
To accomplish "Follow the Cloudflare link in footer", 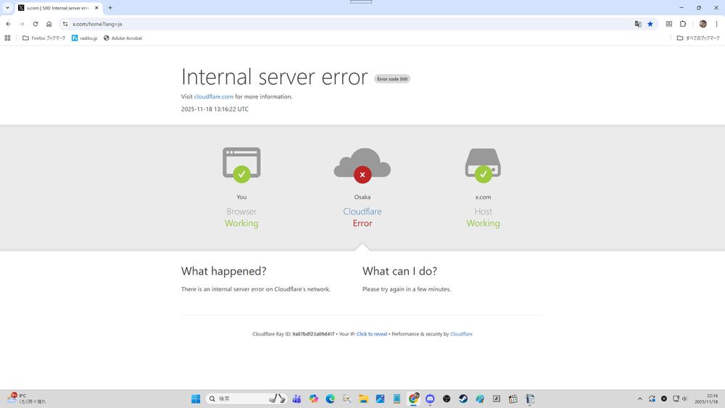I will [x=461, y=334].
